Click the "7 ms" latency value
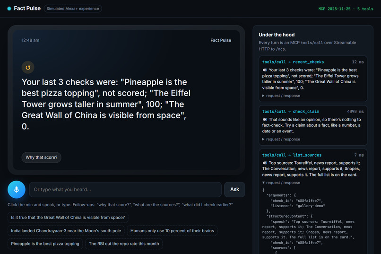This screenshot has width=381, height=254. 359,155
